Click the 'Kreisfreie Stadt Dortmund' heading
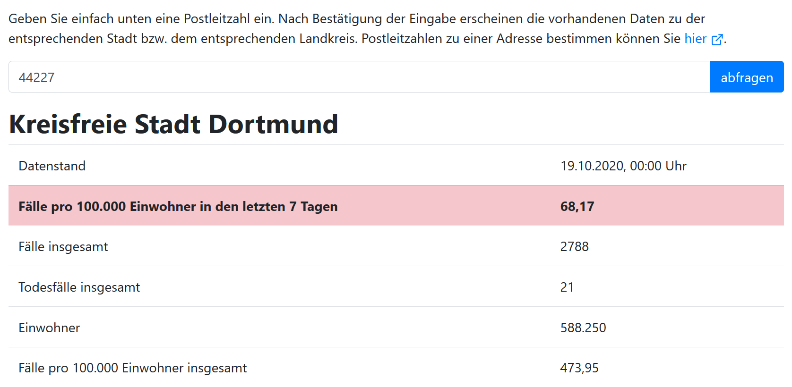Screen dimensions: 792x387 point(173,124)
